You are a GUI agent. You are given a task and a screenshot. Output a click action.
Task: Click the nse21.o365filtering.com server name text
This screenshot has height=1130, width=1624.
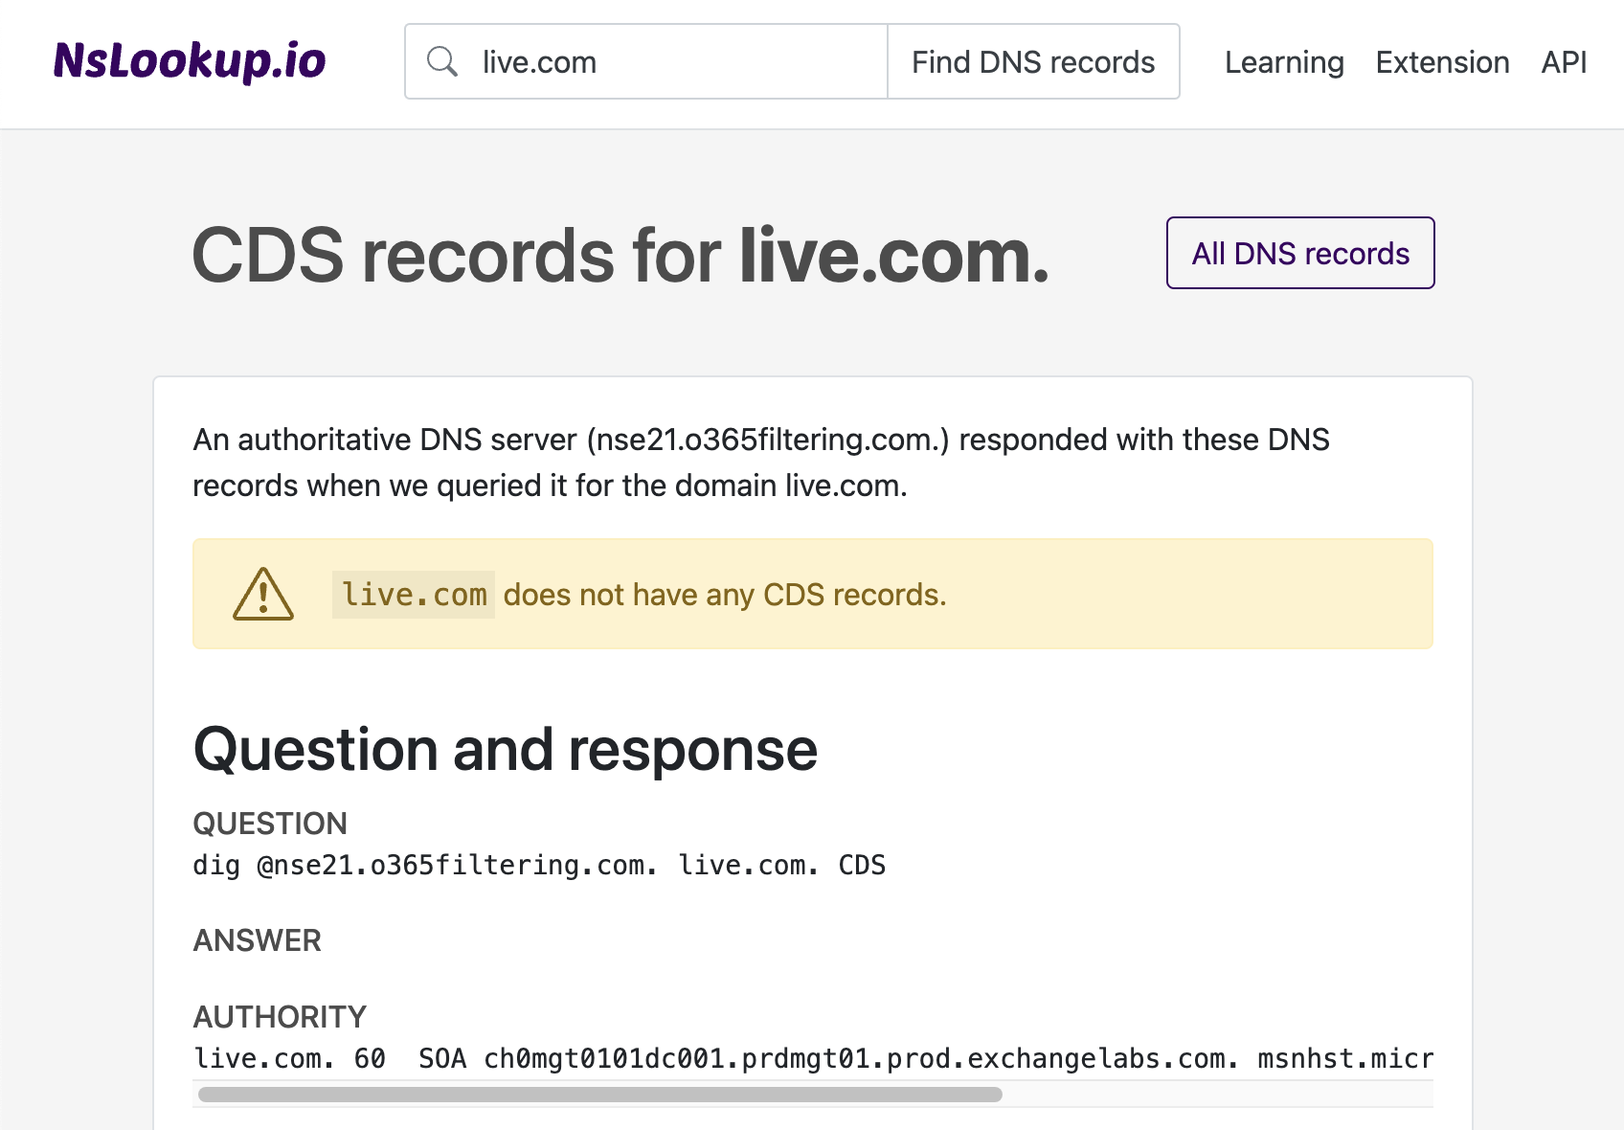(x=766, y=440)
